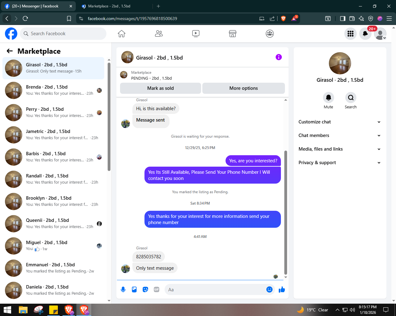Screen dimensions: 396x316
Task: Expand the Chat members section
Action: [340, 135]
